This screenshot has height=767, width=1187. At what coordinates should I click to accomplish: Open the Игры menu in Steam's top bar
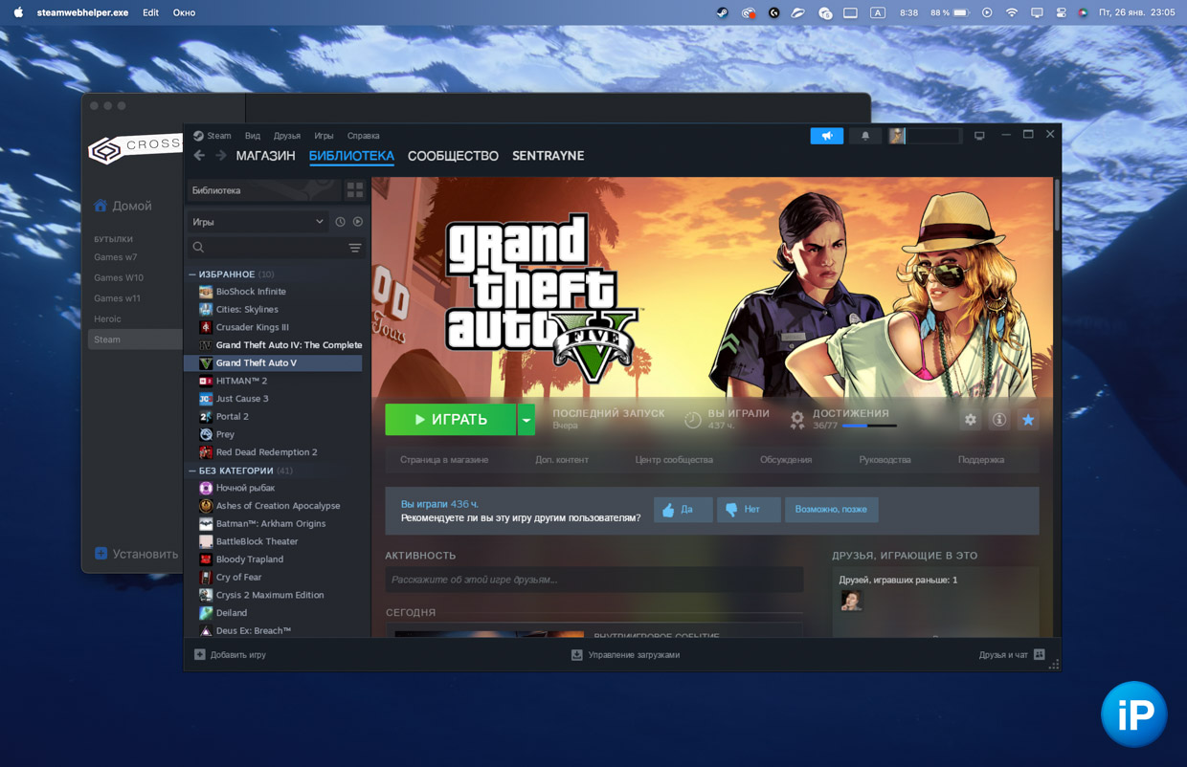click(x=324, y=136)
